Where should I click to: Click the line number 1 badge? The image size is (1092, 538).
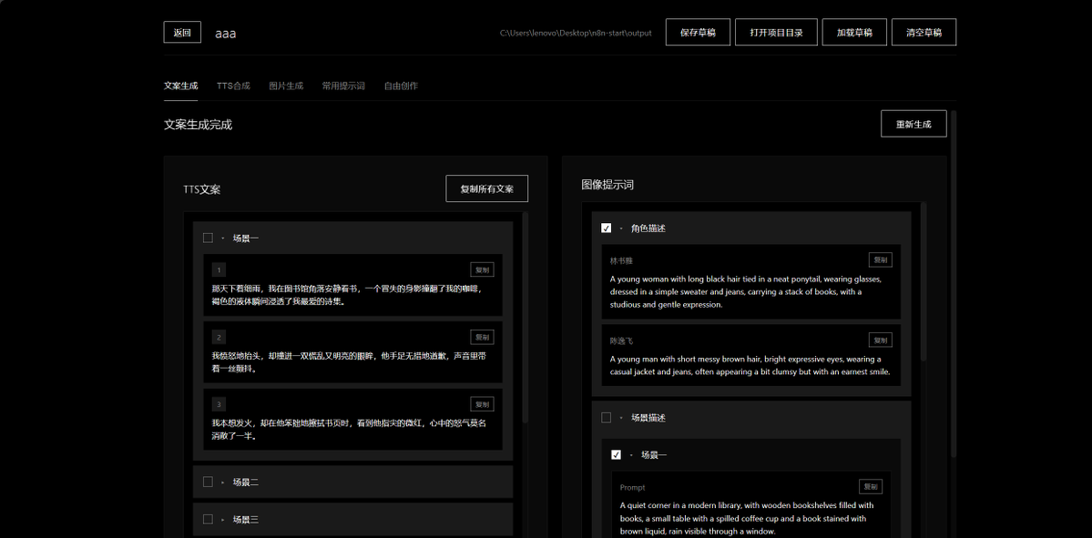219,269
